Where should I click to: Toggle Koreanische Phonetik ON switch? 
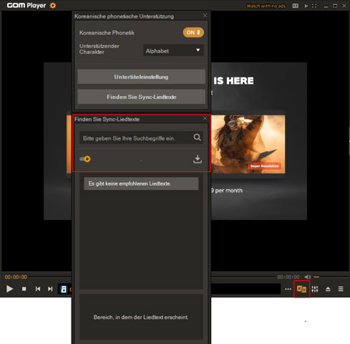click(x=193, y=32)
